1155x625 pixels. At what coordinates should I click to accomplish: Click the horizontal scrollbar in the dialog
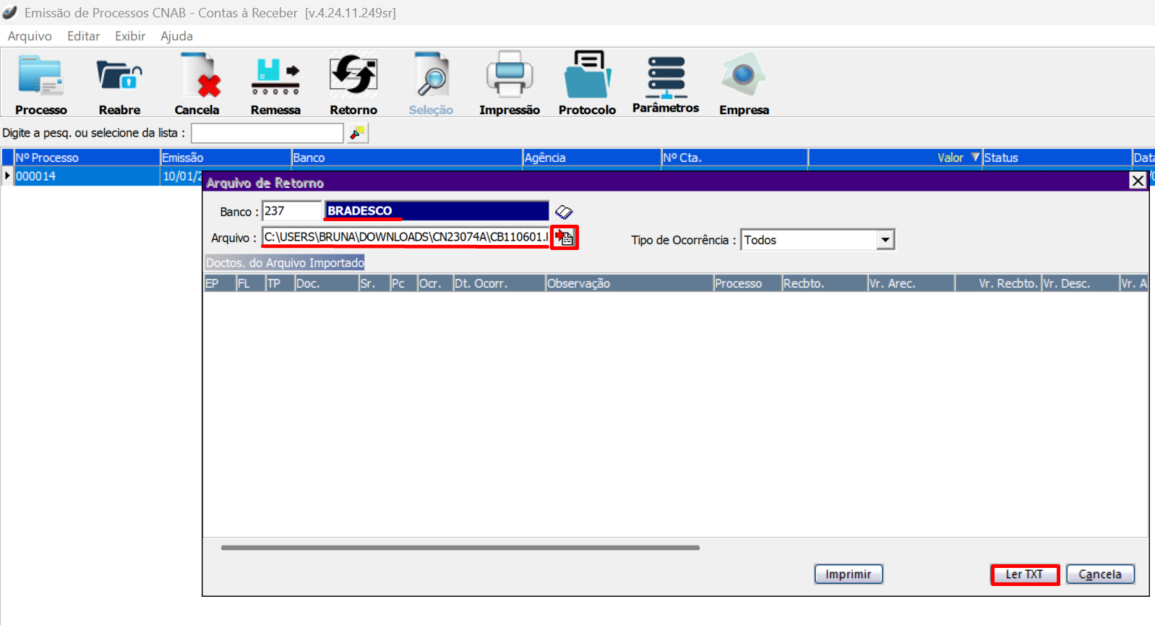click(460, 548)
